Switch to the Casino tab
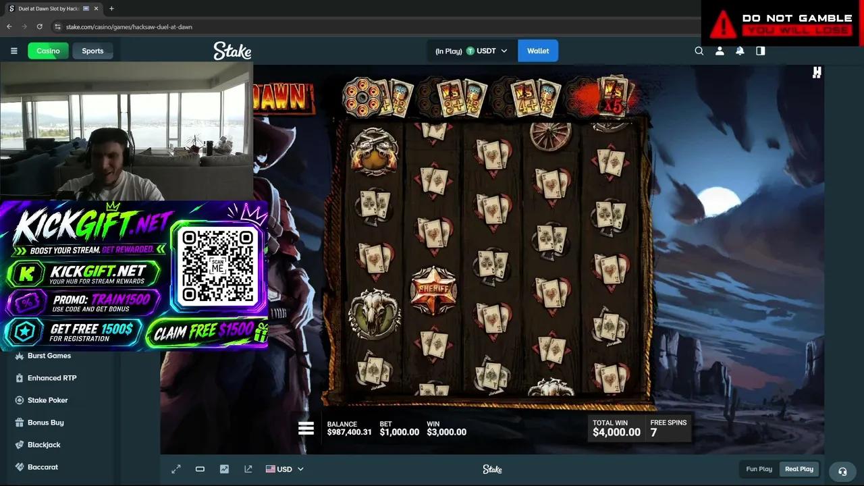This screenshot has height=486, width=864. tap(48, 51)
